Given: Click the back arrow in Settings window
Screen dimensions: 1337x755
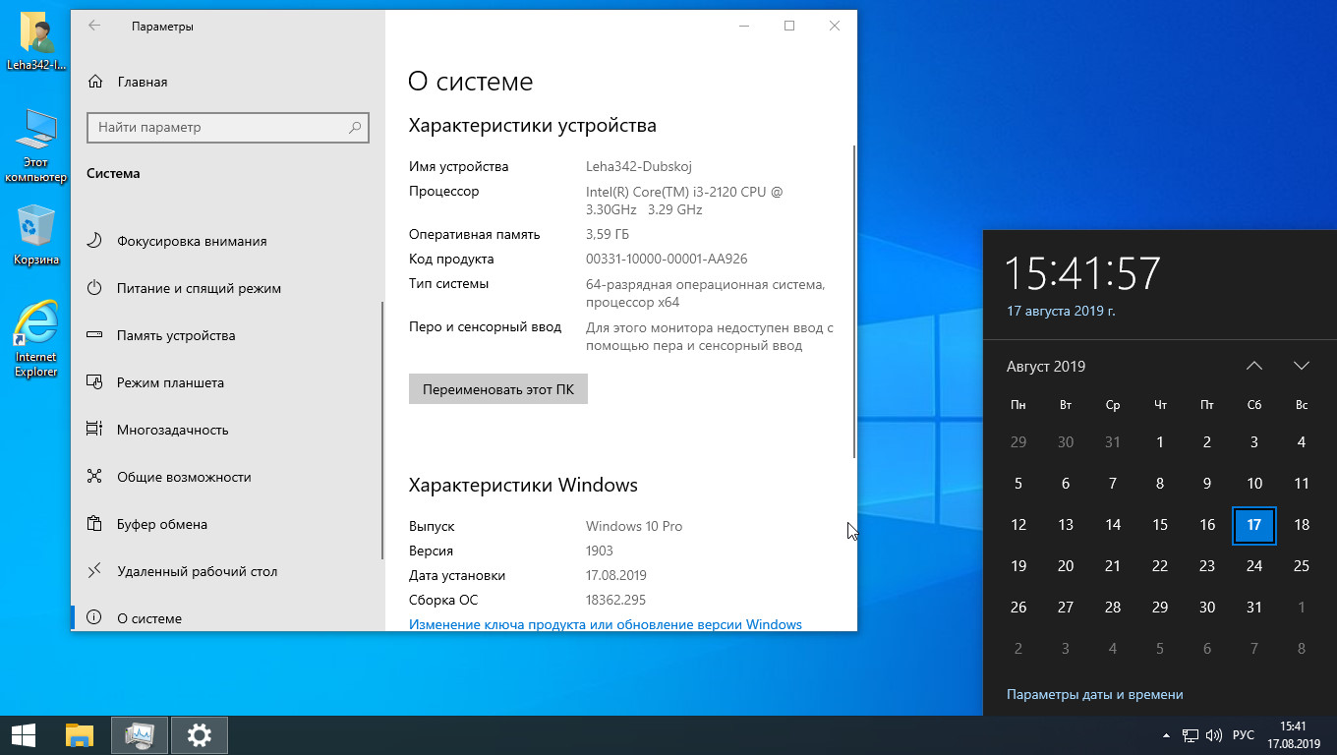Looking at the screenshot, I should click(94, 27).
